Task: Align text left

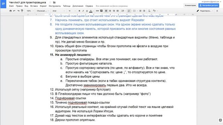Action: pyautogui.click(x=106, y=11)
